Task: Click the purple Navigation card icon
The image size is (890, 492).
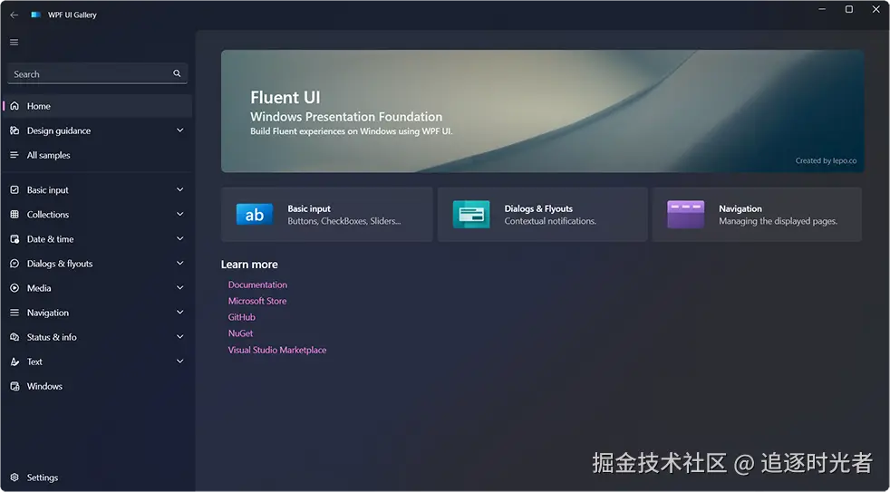Action: click(686, 215)
